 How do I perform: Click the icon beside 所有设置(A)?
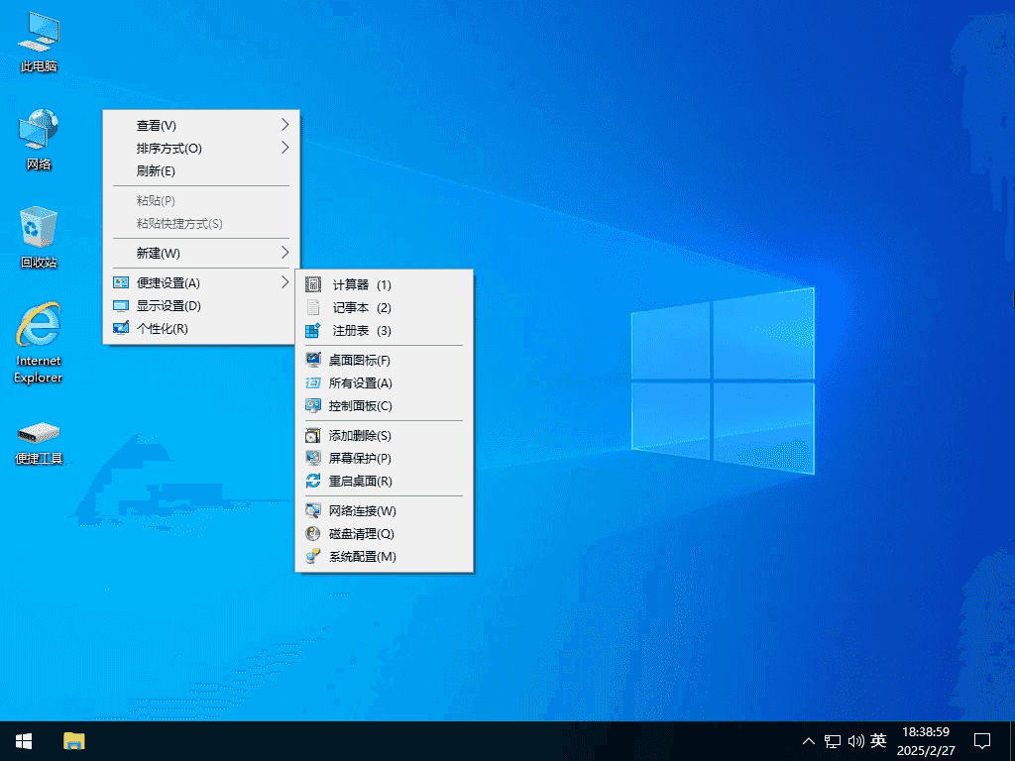tap(313, 383)
